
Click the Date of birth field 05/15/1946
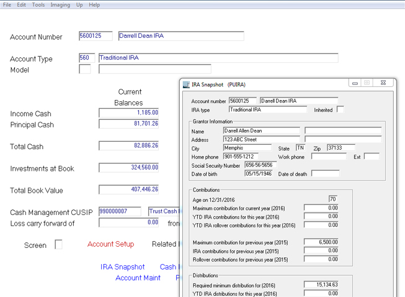click(x=259, y=173)
